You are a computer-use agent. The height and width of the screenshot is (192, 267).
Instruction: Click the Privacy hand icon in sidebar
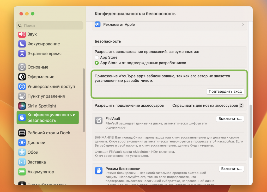pyautogui.click(x=22, y=118)
